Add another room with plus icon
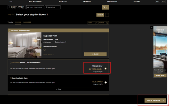 107,15
